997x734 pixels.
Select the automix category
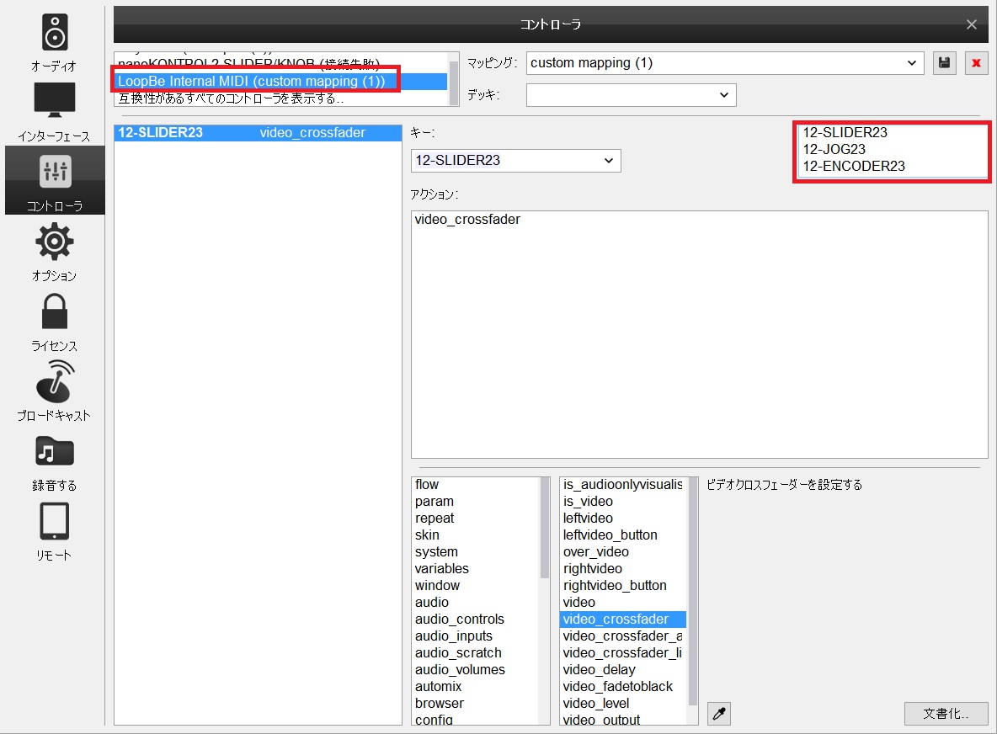click(x=476, y=686)
